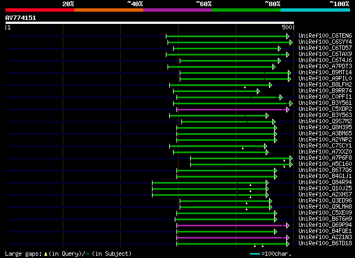Click the white AV774151 query sequence bar

point(150,23)
